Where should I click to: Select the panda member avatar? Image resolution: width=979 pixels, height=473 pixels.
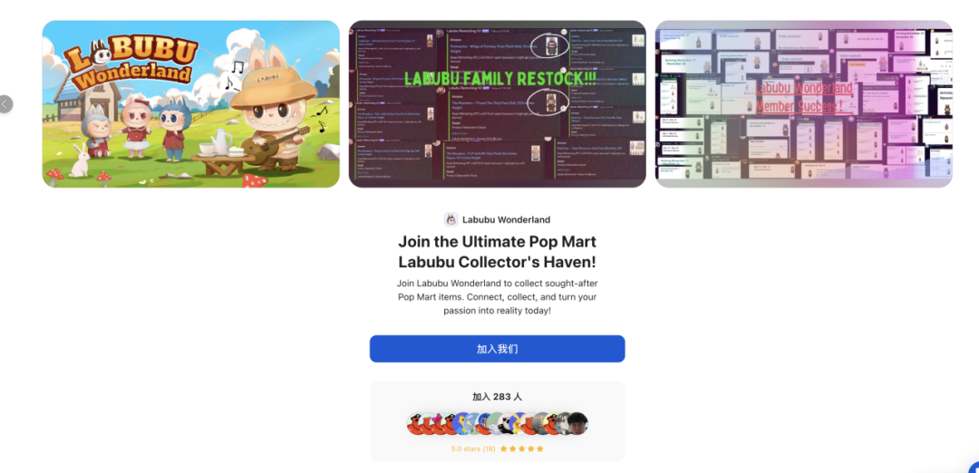pyautogui.click(x=507, y=424)
